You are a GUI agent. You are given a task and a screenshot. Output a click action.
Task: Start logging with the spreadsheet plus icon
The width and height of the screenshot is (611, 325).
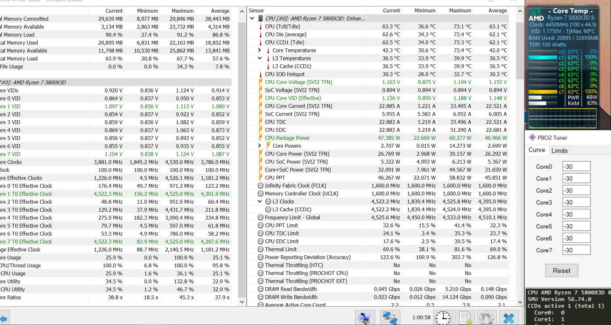tap(465, 318)
